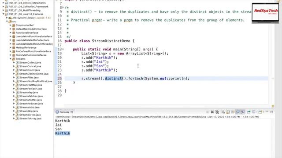Image resolution: width=282 pixels, height=158 pixels.
Task: Expand RST_01_05_MultiThreading project
Action: 3,11
